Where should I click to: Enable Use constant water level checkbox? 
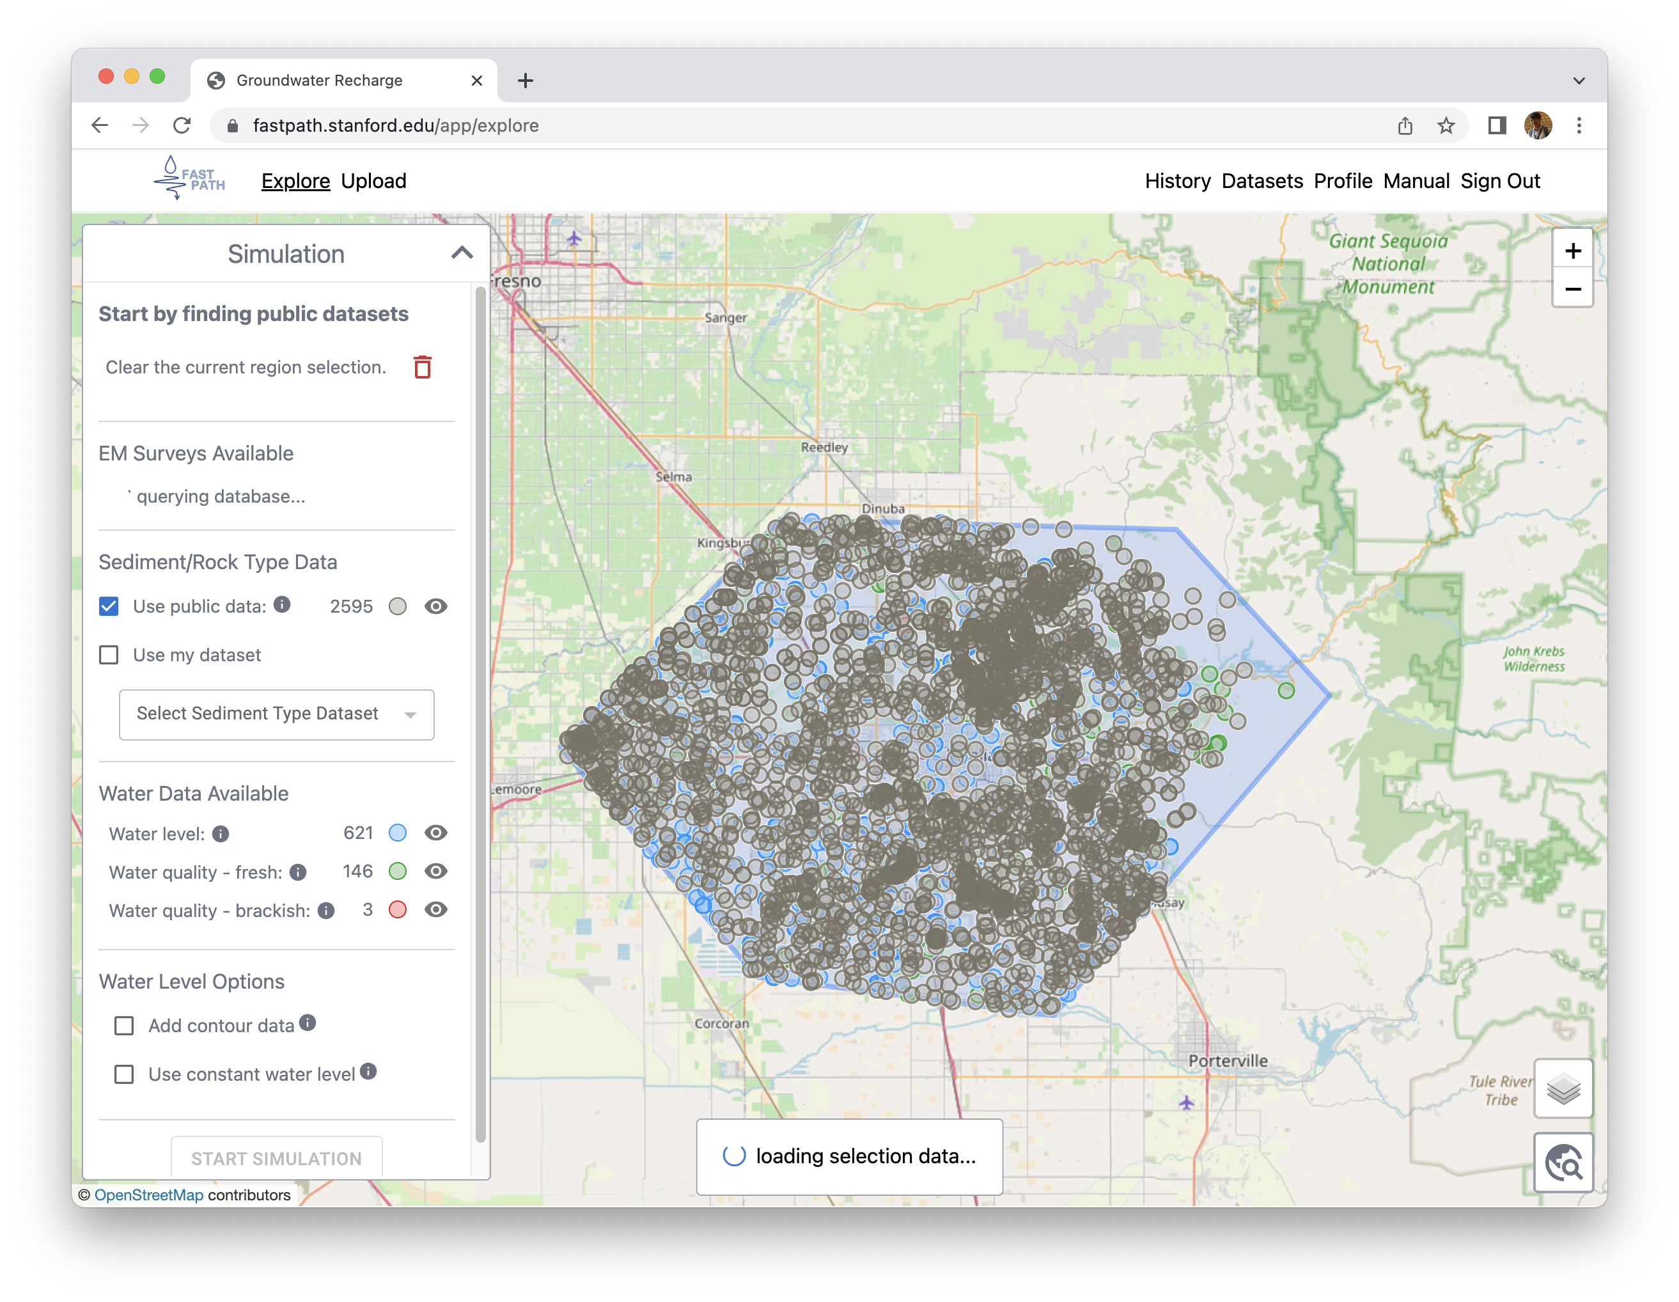click(x=125, y=1074)
